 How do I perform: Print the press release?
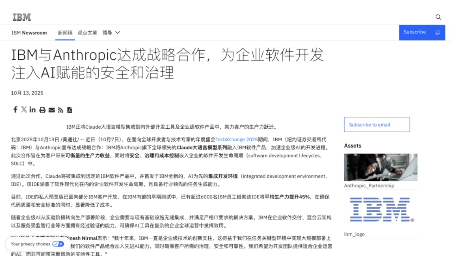pyautogui.click(x=42, y=109)
